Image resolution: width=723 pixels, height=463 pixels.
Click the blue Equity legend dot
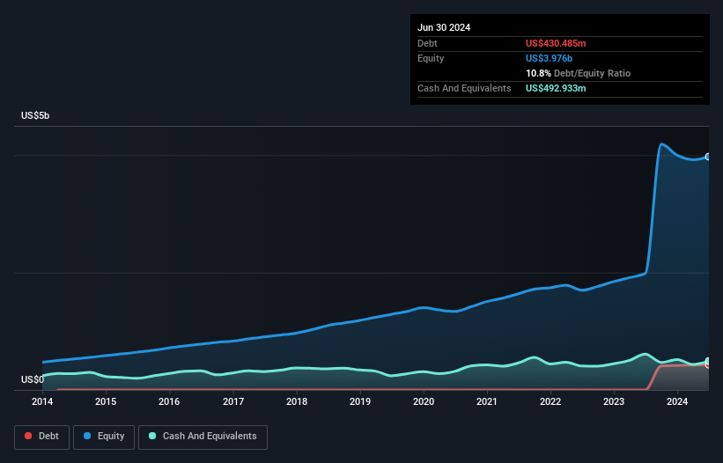click(87, 436)
